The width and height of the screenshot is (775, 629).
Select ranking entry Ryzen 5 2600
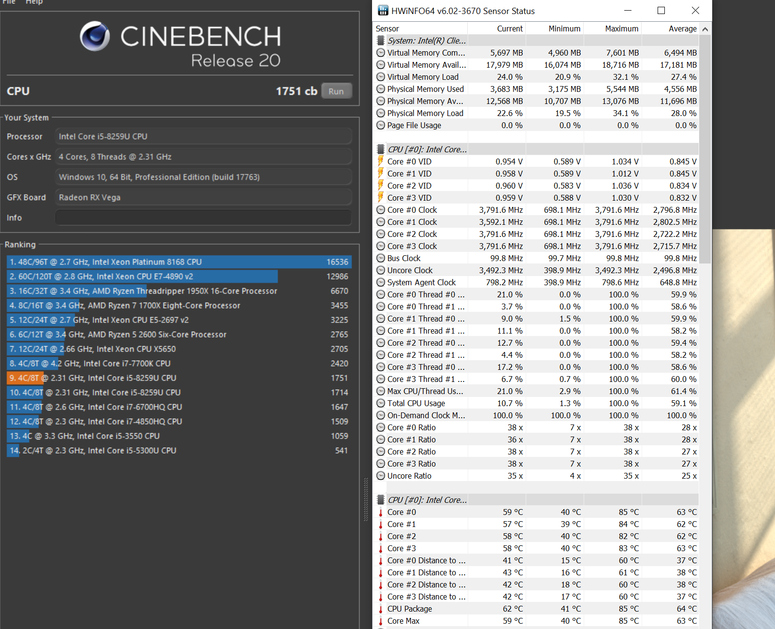pos(179,335)
